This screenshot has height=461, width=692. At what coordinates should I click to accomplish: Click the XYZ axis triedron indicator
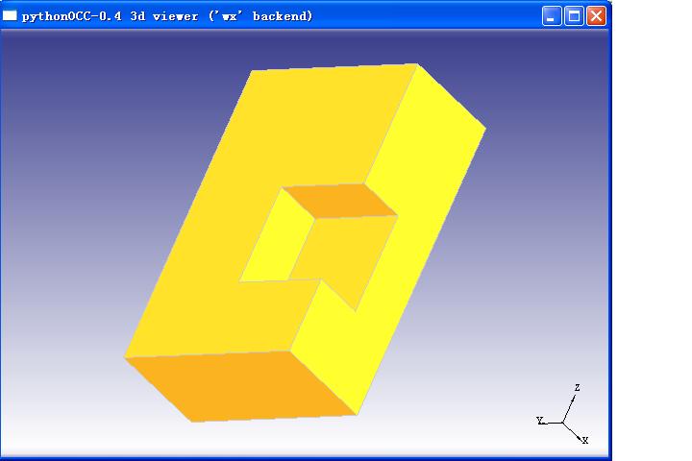(563, 414)
